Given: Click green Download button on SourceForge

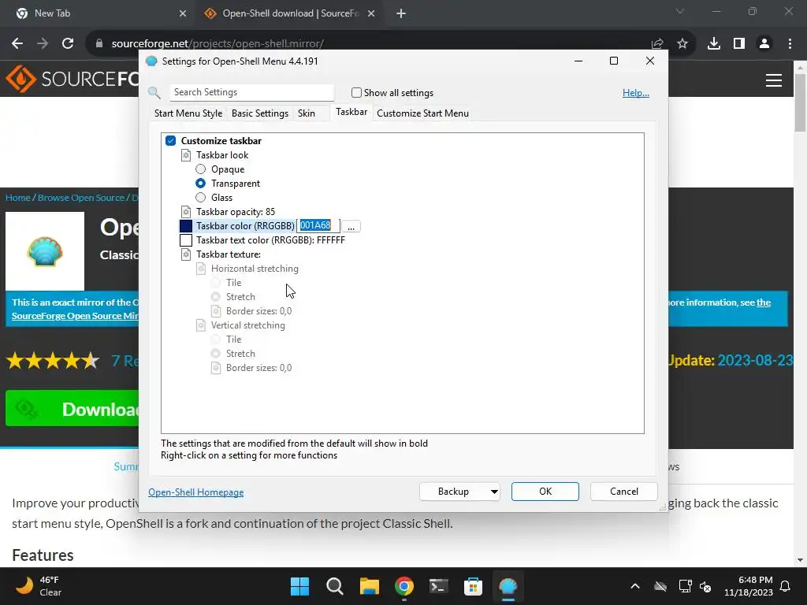Looking at the screenshot, I should pos(72,409).
